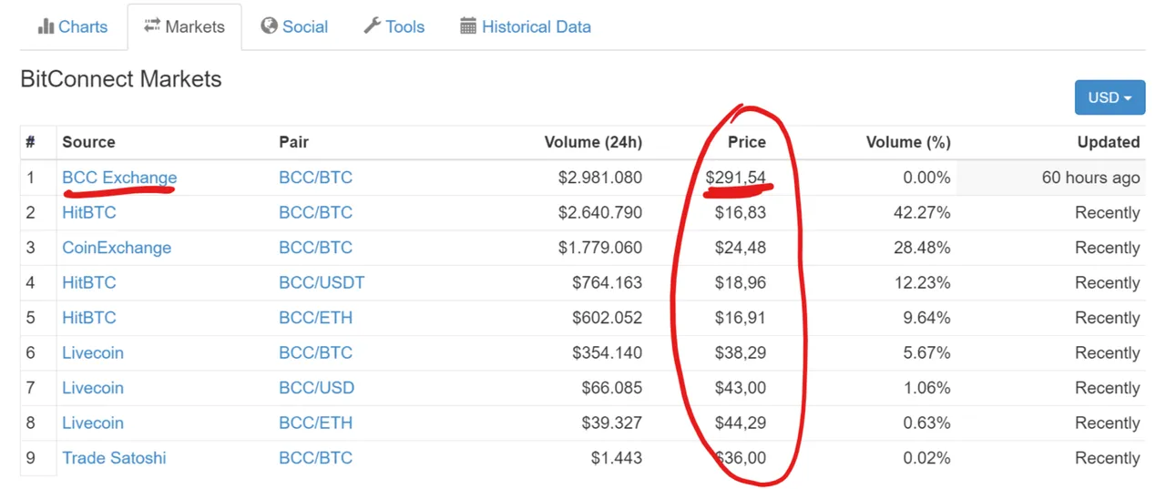The width and height of the screenshot is (1166, 489).
Task: Select the $36,00 price cell
Action: [741, 458]
